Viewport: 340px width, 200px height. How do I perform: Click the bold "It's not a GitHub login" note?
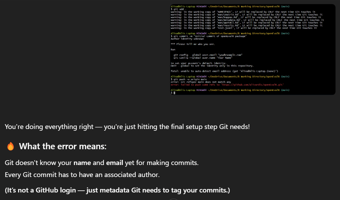pos(117,190)
